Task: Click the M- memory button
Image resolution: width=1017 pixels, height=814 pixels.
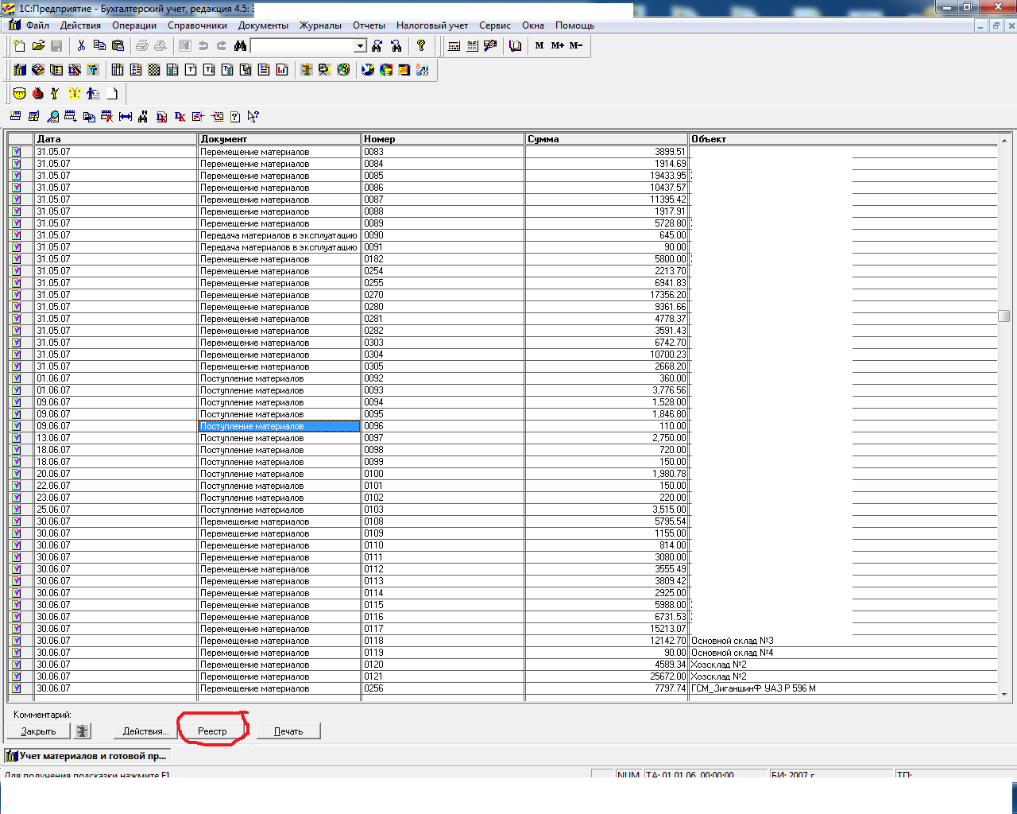Action: (x=576, y=46)
